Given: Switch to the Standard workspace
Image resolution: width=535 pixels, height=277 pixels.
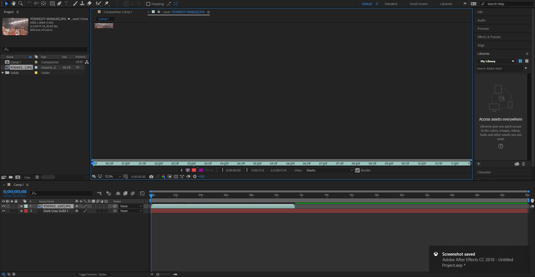Looking at the screenshot, I should [391, 4].
